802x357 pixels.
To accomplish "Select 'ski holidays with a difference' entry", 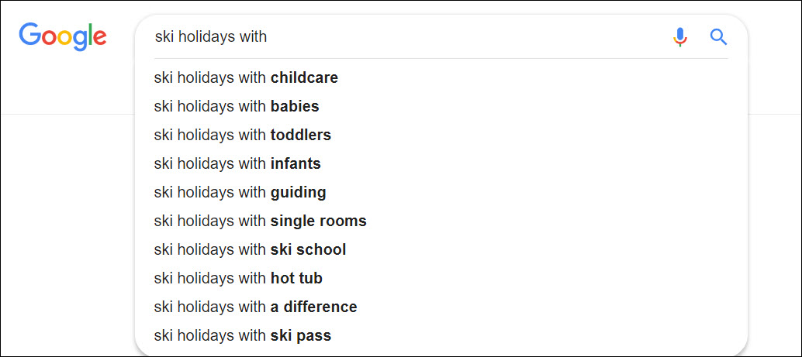I will [441, 307].
